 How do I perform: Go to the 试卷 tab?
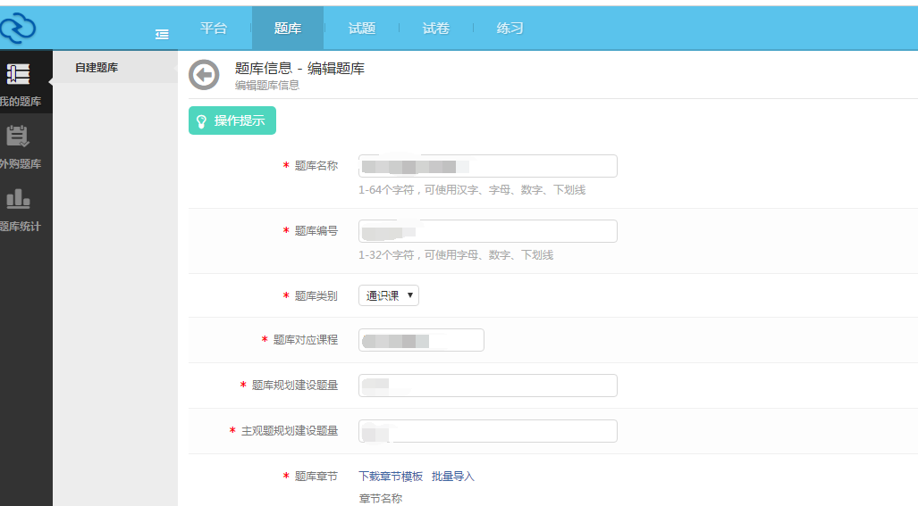coord(436,28)
